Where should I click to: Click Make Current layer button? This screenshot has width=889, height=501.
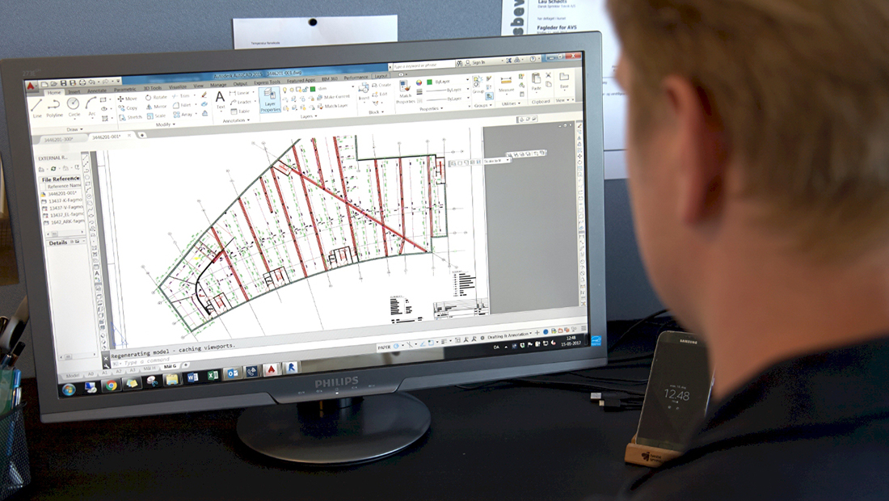pos(334,97)
